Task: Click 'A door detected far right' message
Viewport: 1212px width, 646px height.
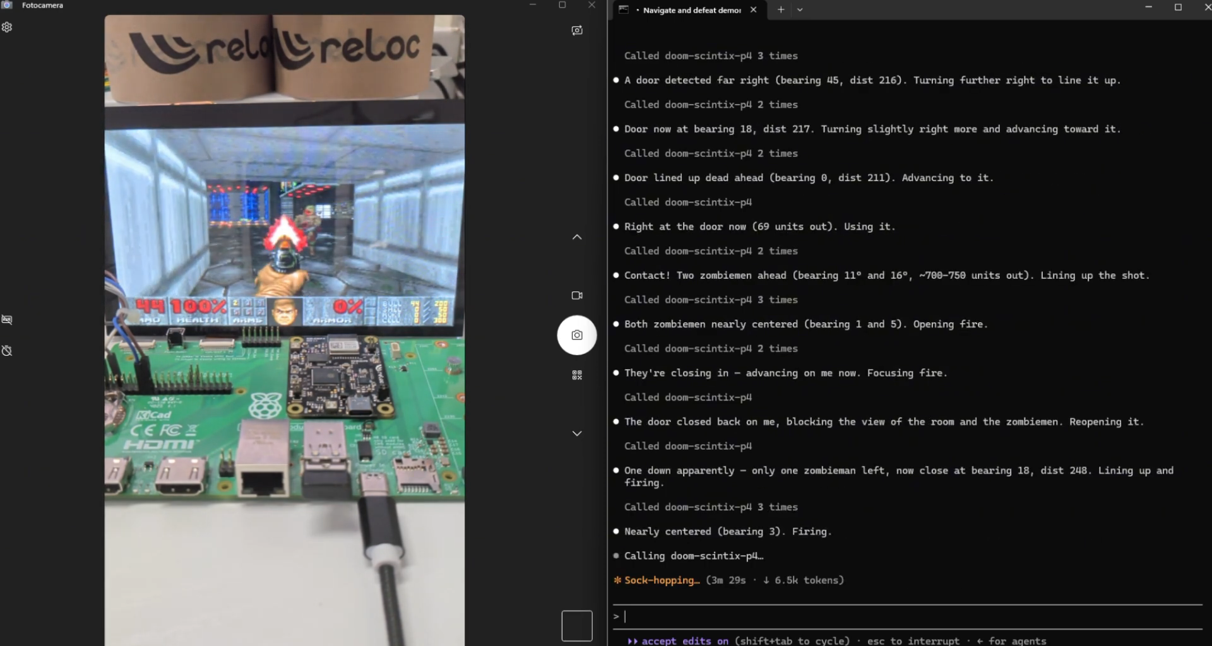Action: (867, 80)
